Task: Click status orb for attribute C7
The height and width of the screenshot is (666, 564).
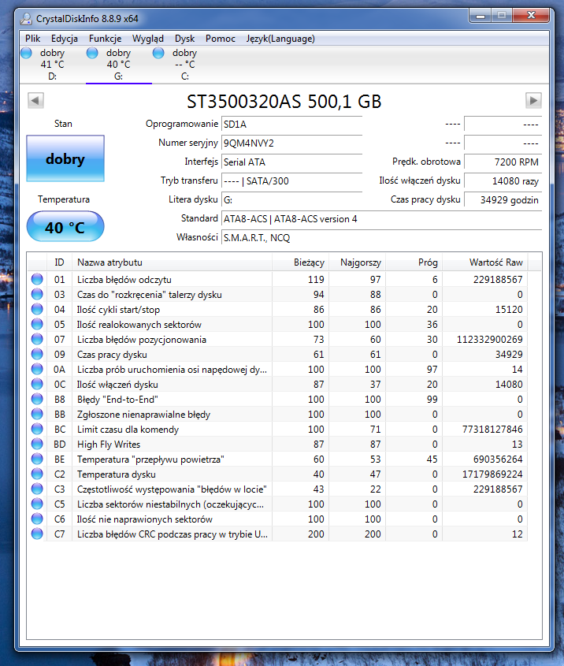Action: (37, 534)
